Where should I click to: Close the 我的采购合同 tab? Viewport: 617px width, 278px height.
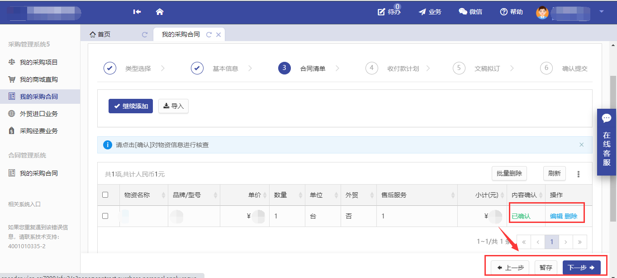click(x=218, y=35)
